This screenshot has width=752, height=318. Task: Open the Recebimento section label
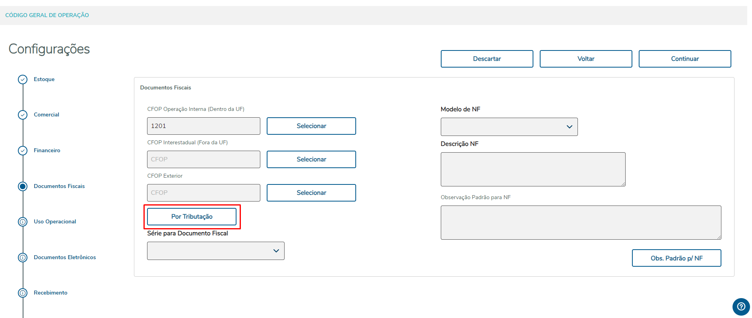pos(50,293)
